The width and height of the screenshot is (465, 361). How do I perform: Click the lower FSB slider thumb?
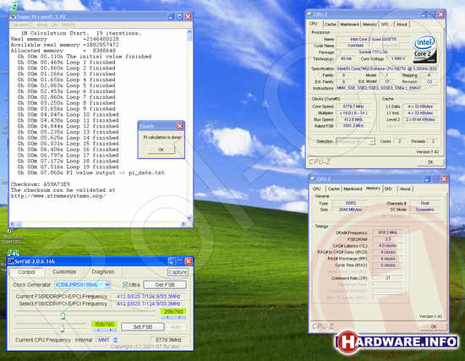pyautogui.click(x=62, y=328)
